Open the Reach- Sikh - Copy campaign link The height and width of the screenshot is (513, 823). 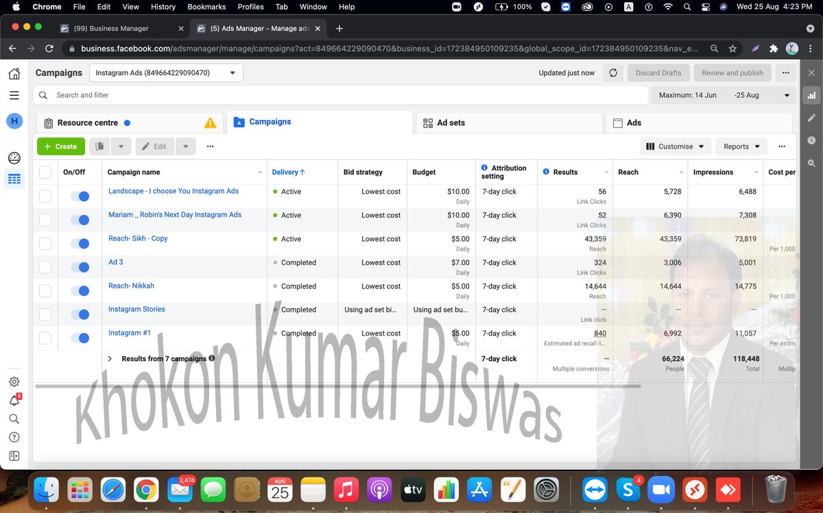(138, 238)
